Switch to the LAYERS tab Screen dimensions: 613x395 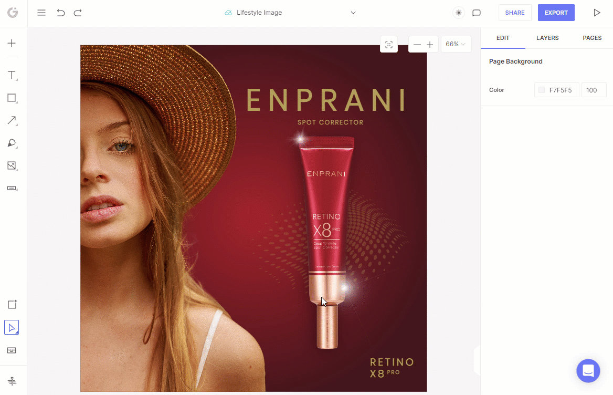coord(547,38)
